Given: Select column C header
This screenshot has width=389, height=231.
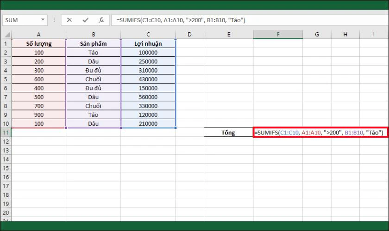Looking at the screenshot, I should pyautogui.click(x=148, y=35).
